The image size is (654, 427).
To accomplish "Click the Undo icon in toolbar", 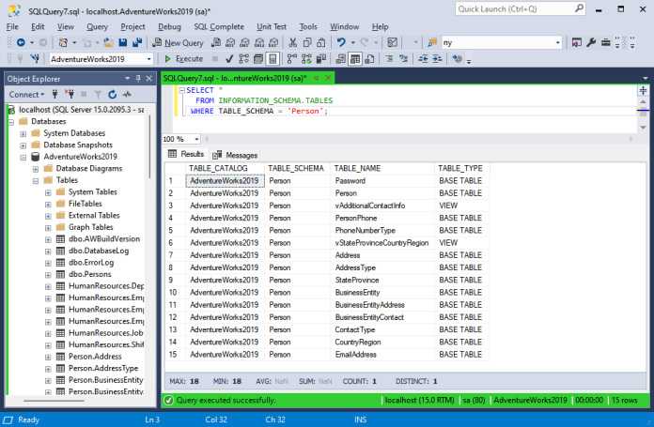I will (x=340, y=42).
